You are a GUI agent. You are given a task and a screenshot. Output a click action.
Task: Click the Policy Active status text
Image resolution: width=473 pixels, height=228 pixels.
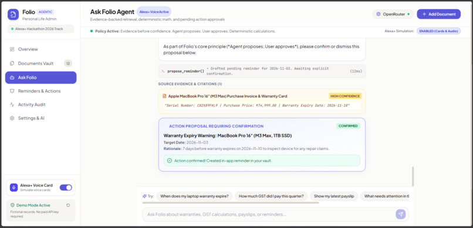tap(185, 31)
